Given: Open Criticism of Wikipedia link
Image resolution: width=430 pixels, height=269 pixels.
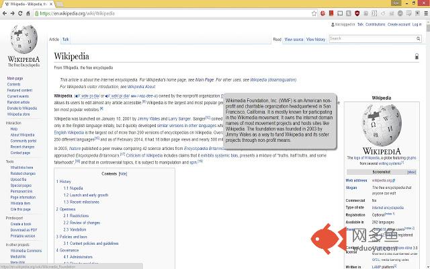Looking at the screenshot, I should tap(144, 155).
